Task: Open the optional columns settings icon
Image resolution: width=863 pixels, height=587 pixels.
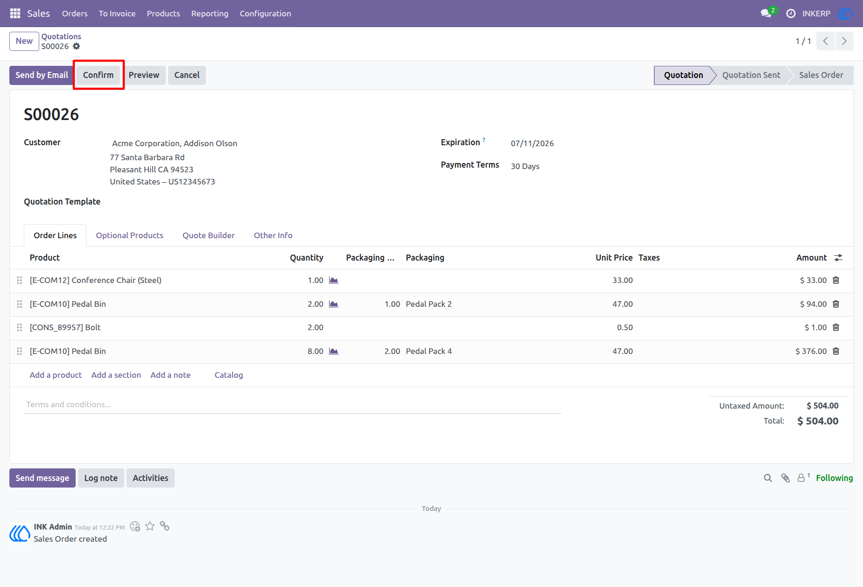Action: coord(839,258)
